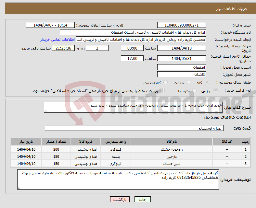This screenshot has width=256, height=208.
Task: Click the request number field 1104003903000271
Action: pyautogui.click(x=181, y=25)
